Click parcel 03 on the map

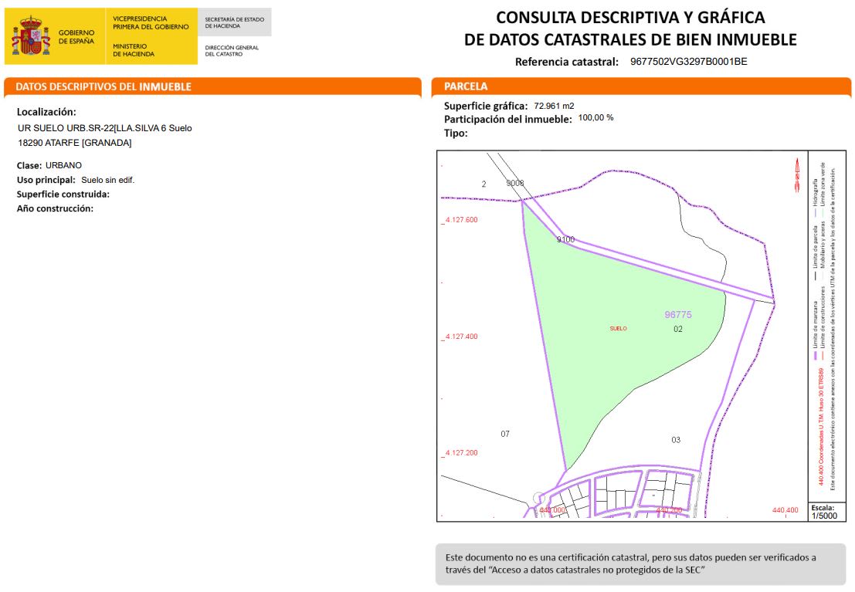pyautogui.click(x=676, y=440)
